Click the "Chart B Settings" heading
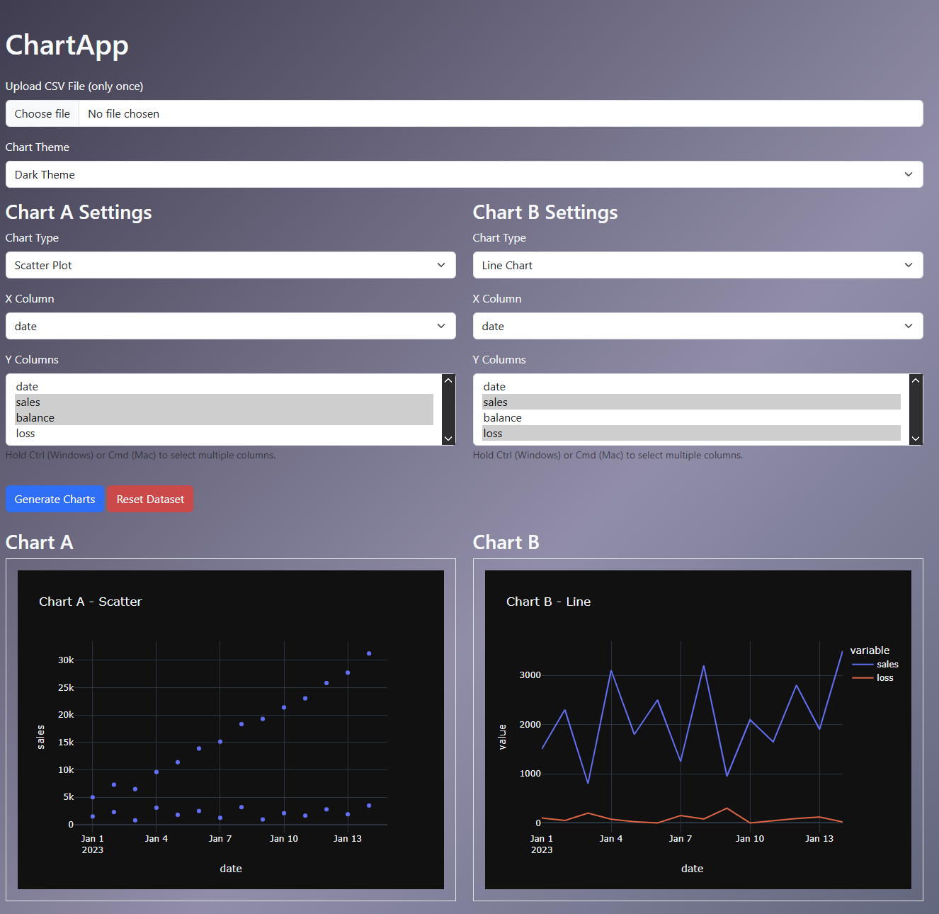Viewport: 939px width, 914px height. click(x=545, y=212)
